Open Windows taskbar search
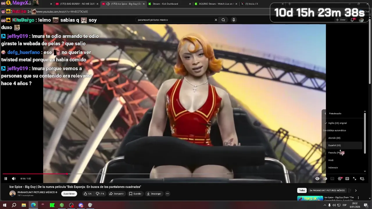Image resolution: width=372 pixels, height=209 pixels. [x=14, y=205]
